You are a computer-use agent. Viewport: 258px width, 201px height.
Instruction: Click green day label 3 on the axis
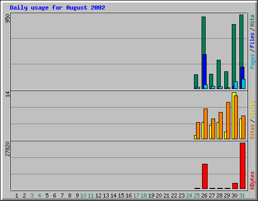[32, 195]
